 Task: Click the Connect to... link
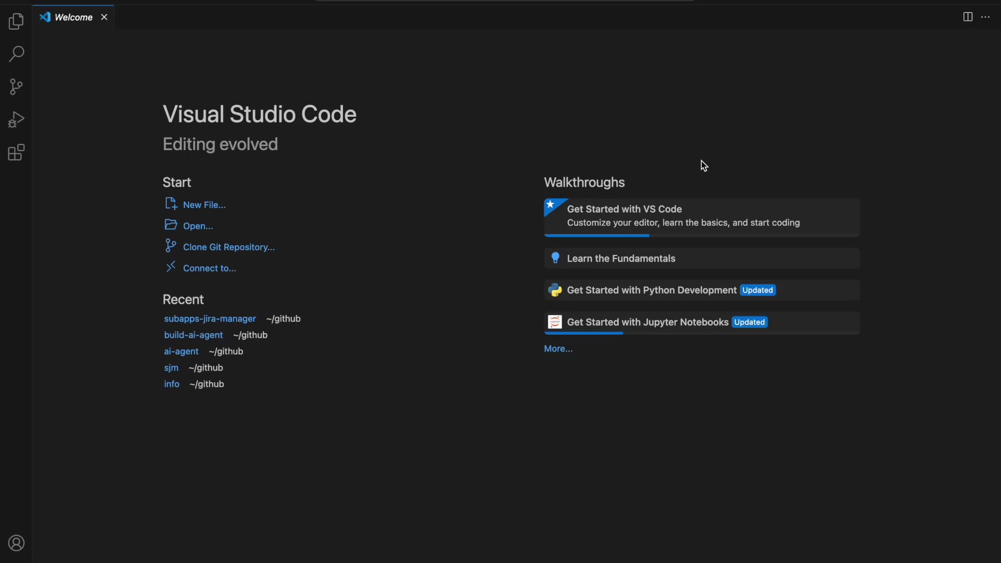pos(210,268)
